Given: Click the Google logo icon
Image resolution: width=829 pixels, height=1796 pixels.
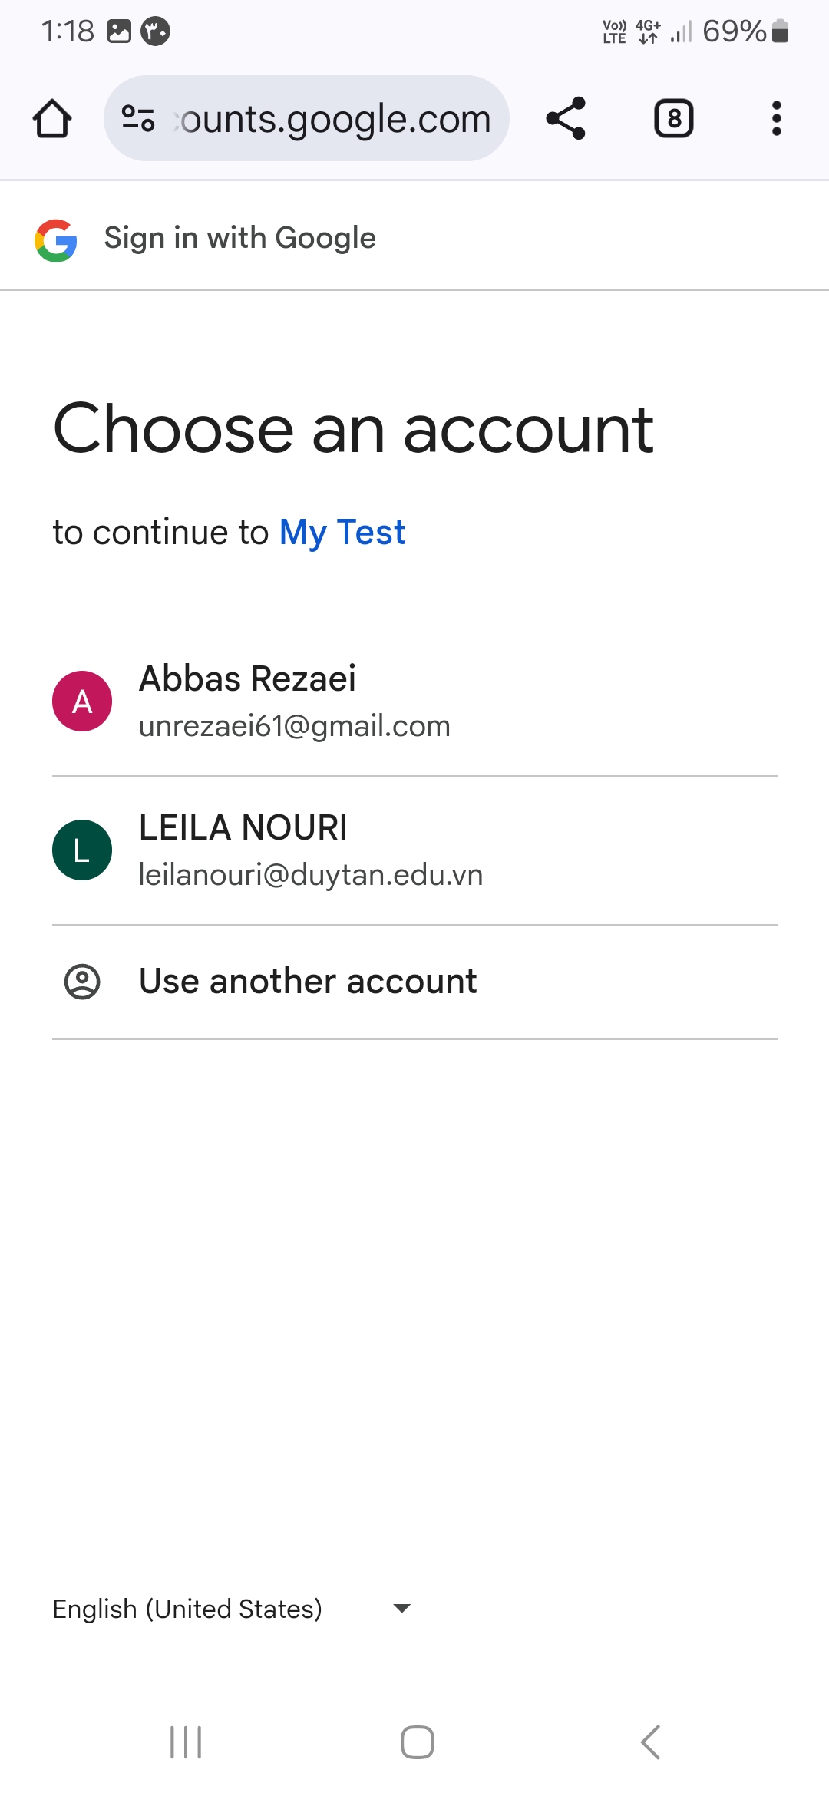Looking at the screenshot, I should click(56, 240).
